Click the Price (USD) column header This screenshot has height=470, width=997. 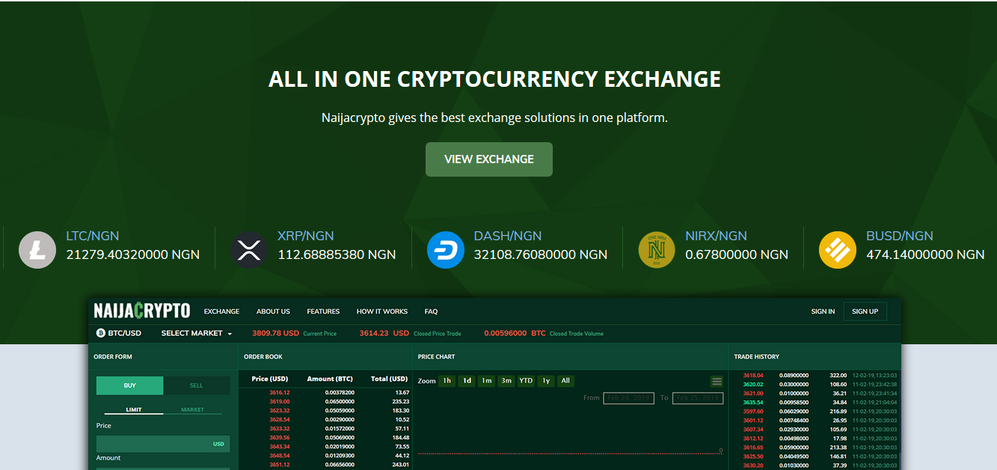click(270, 379)
